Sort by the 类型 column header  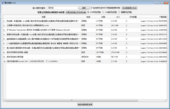tap(88, 17)
